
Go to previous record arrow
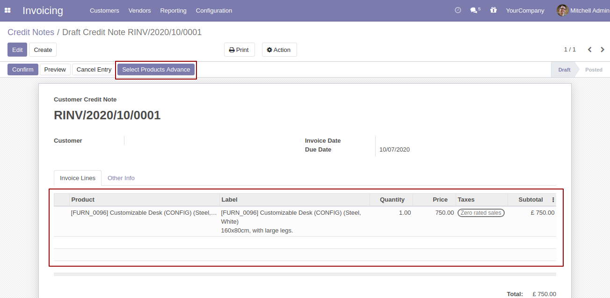pyautogui.click(x=590, y=50)
